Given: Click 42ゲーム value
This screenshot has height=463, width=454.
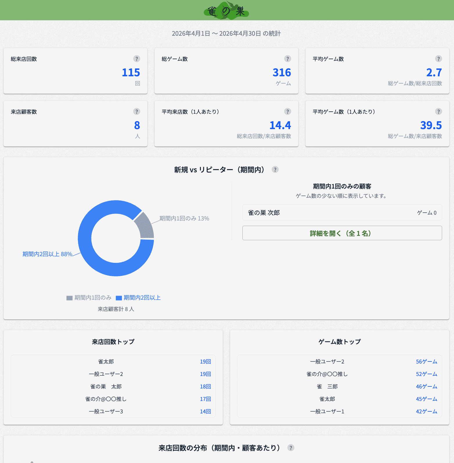Looking at the screenshot, I should point(426,411).
